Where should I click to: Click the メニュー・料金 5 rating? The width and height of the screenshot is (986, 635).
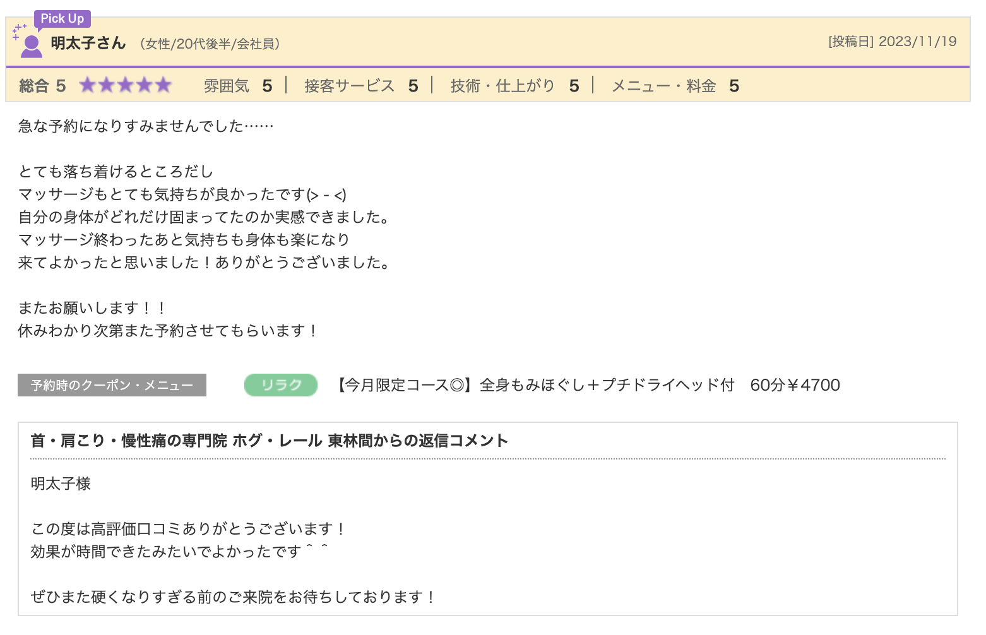675,86
